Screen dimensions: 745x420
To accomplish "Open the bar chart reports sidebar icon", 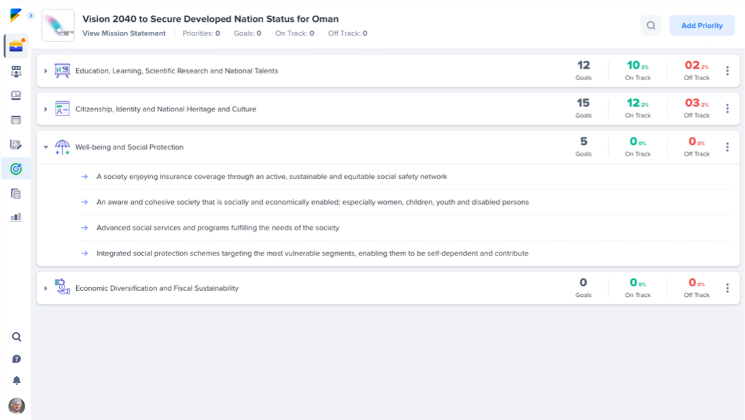I will [16, 217].
